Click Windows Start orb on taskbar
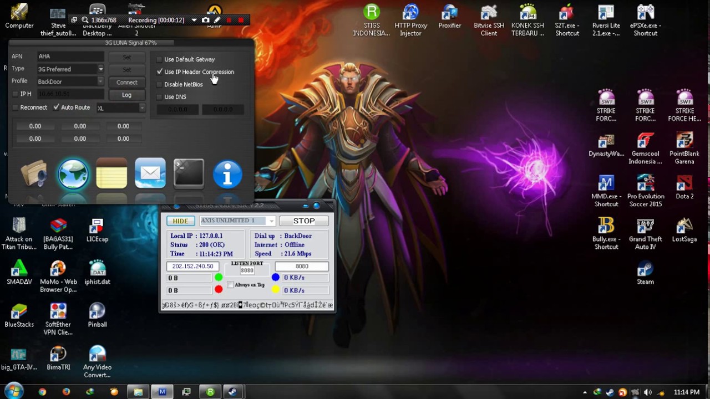 pyautogui.click(x=13, y=391)
